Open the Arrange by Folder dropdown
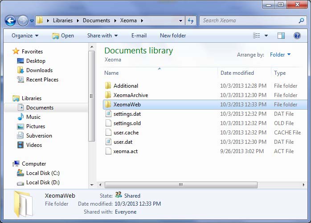The width and height of the screenshot is (311, 223). pyautogui.click(x=280, y=54)
